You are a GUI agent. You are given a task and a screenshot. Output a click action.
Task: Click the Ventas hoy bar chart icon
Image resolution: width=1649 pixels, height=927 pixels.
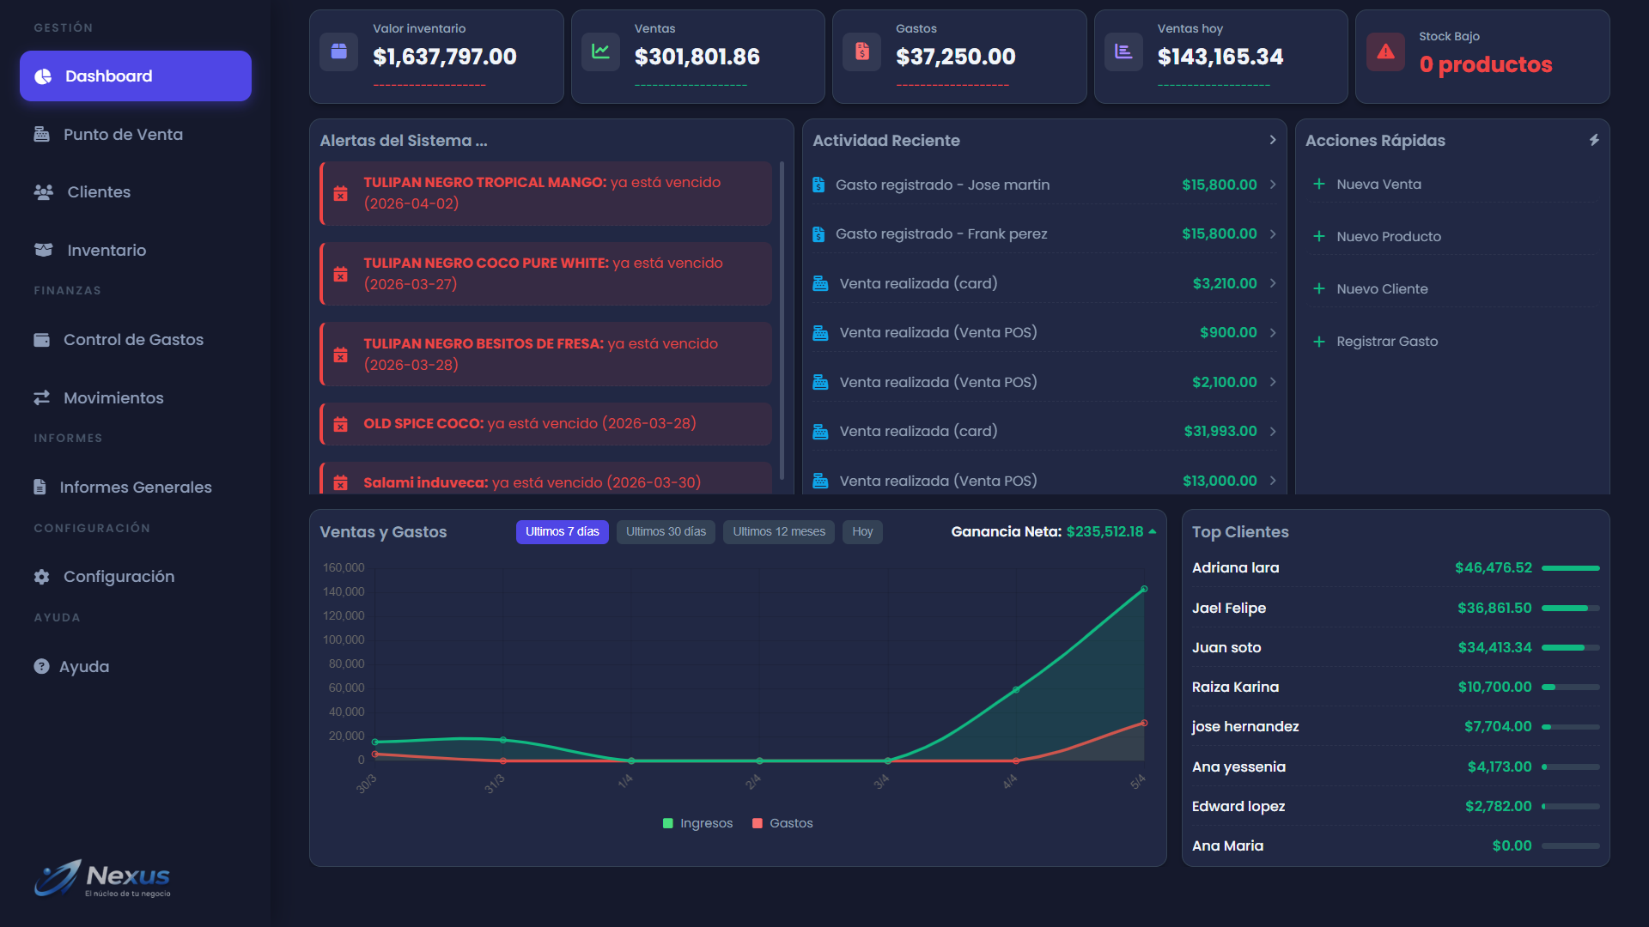click(x=1123, y=52)
